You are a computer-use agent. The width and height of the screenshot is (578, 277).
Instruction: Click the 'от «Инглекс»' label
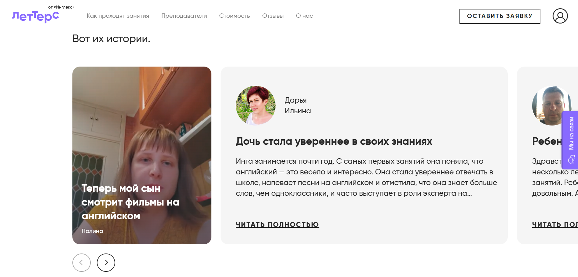pyautogui.click(x=61, y=7)
